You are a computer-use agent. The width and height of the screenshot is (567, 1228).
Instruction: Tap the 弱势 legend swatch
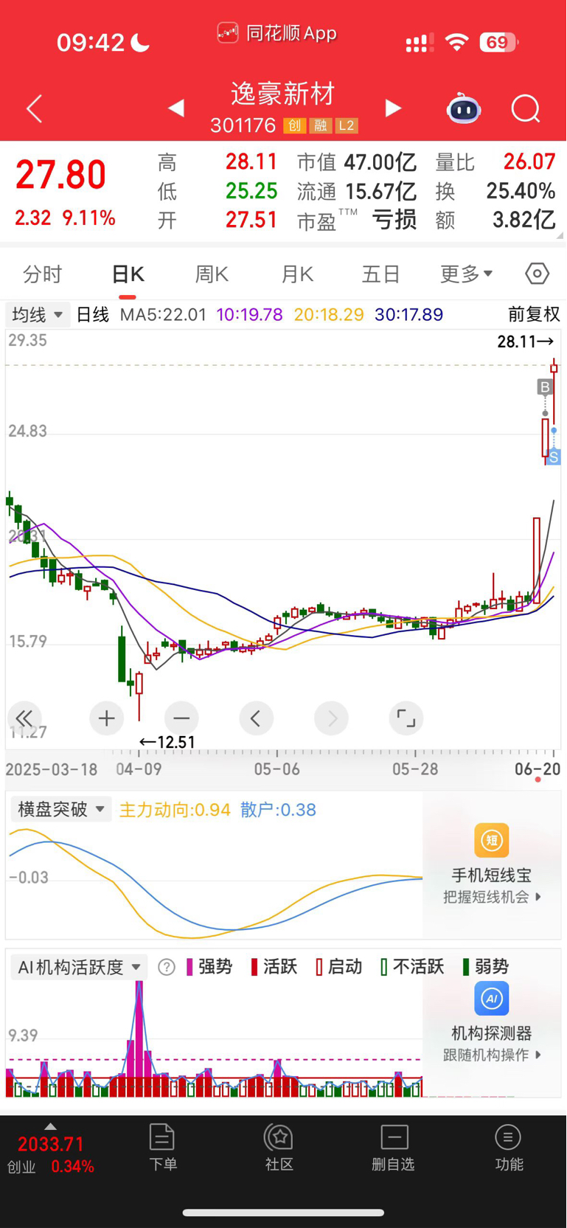pos(466,967)
